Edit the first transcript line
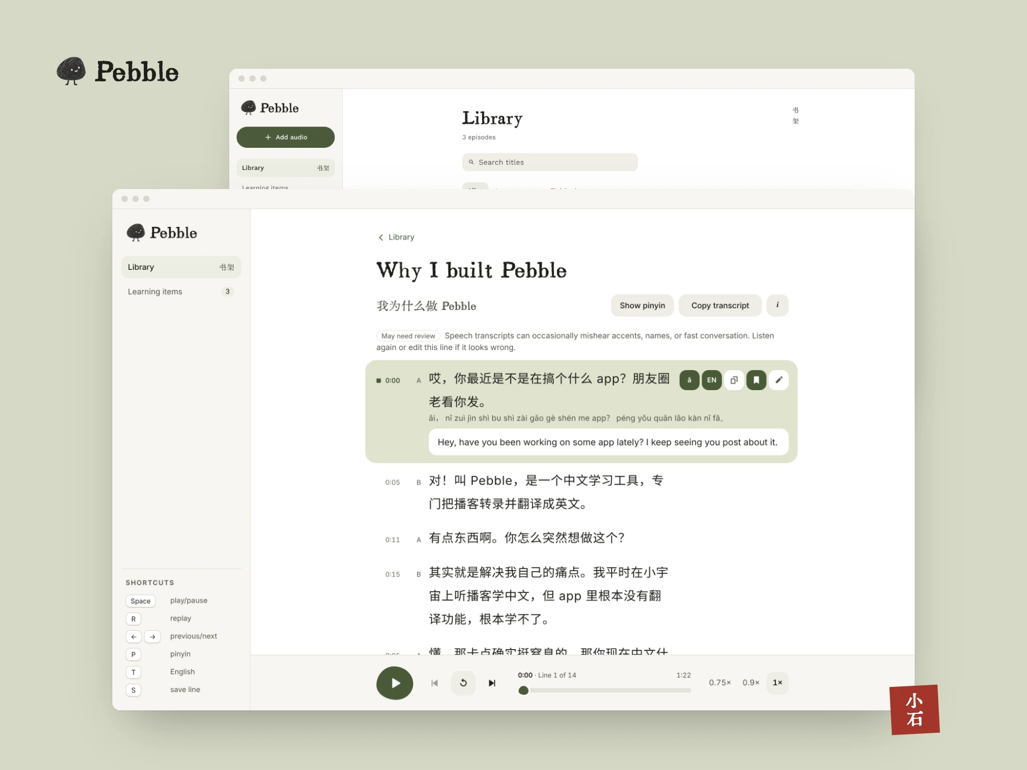The image size is (1027, 770). pyautogui.click(x=778, y=380)
